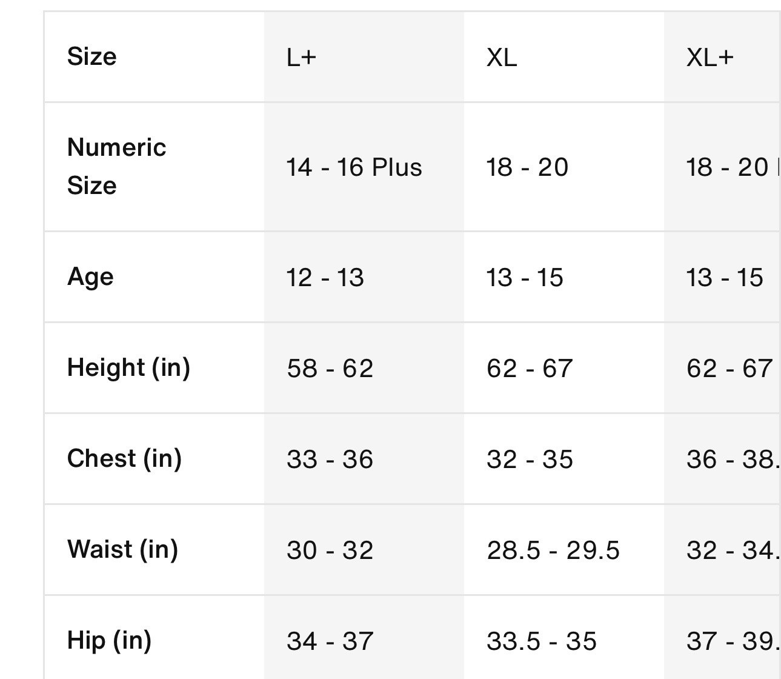
Task: Click the 33.5 - 35 hip cell
Action: [563, 638]
